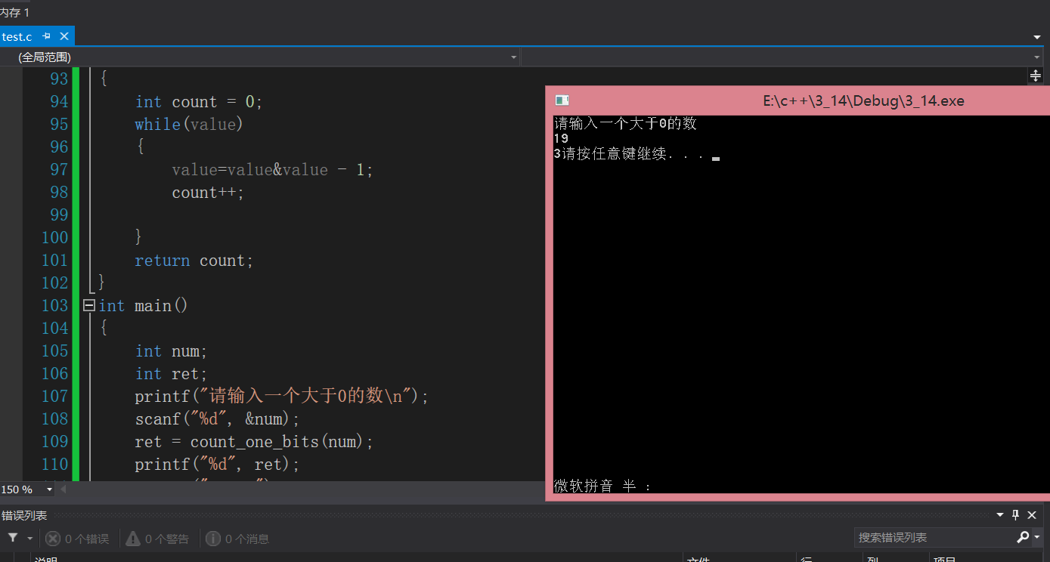Open the error list search options arrow
The width and height of the screenshot is (1050, 562).
pyautogui.click(x=1038, y=539)
